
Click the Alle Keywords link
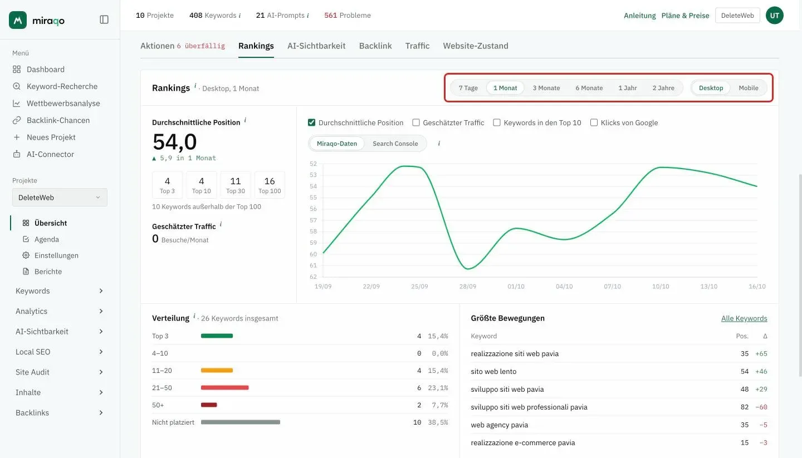[744, 318]
